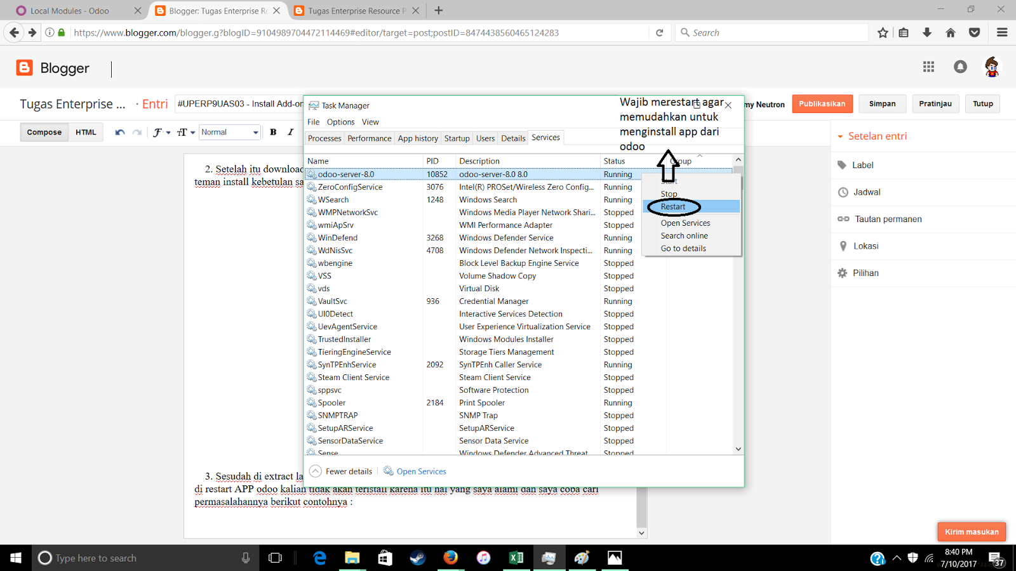
Task: Choose Restart in context menu
Action: tap(692, 207)
